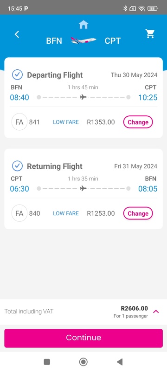The width and height of the screenshot is (167, 372).
Task: Tap Android home circle button
Action: (83, 362)
